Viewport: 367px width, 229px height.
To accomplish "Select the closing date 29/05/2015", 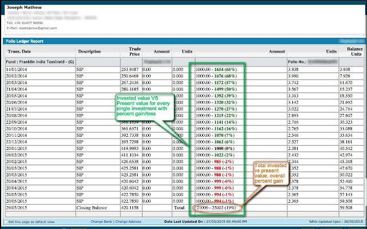I will pos(17,208).
